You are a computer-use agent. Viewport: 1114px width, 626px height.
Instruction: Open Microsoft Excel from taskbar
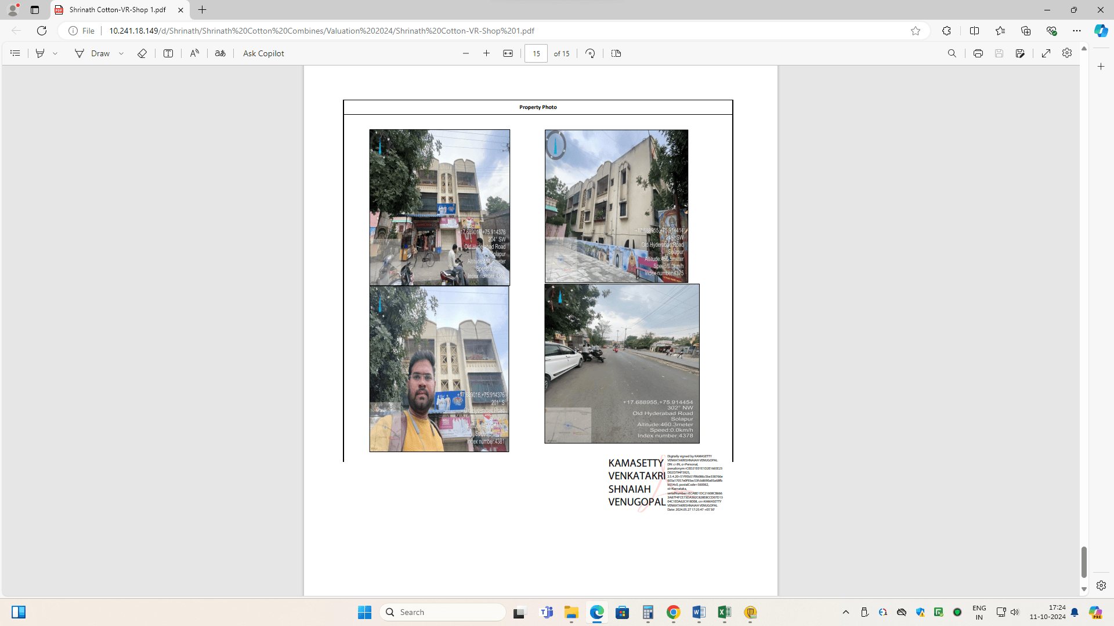click(724, 612)
